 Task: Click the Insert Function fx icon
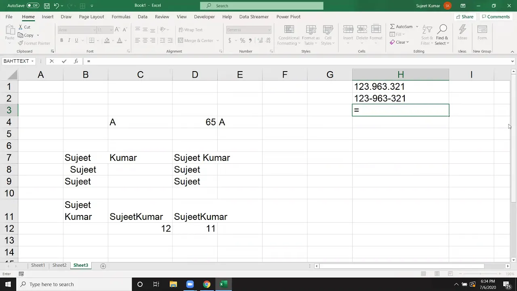tap(76, 61)
